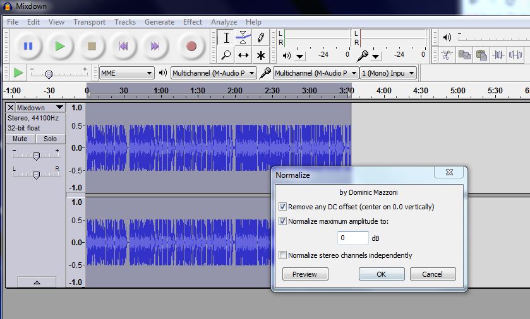
Task: Skip to end of the project
Action: point(155,46)
